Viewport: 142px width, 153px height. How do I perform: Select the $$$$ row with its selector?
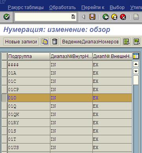tap(4, 65)
